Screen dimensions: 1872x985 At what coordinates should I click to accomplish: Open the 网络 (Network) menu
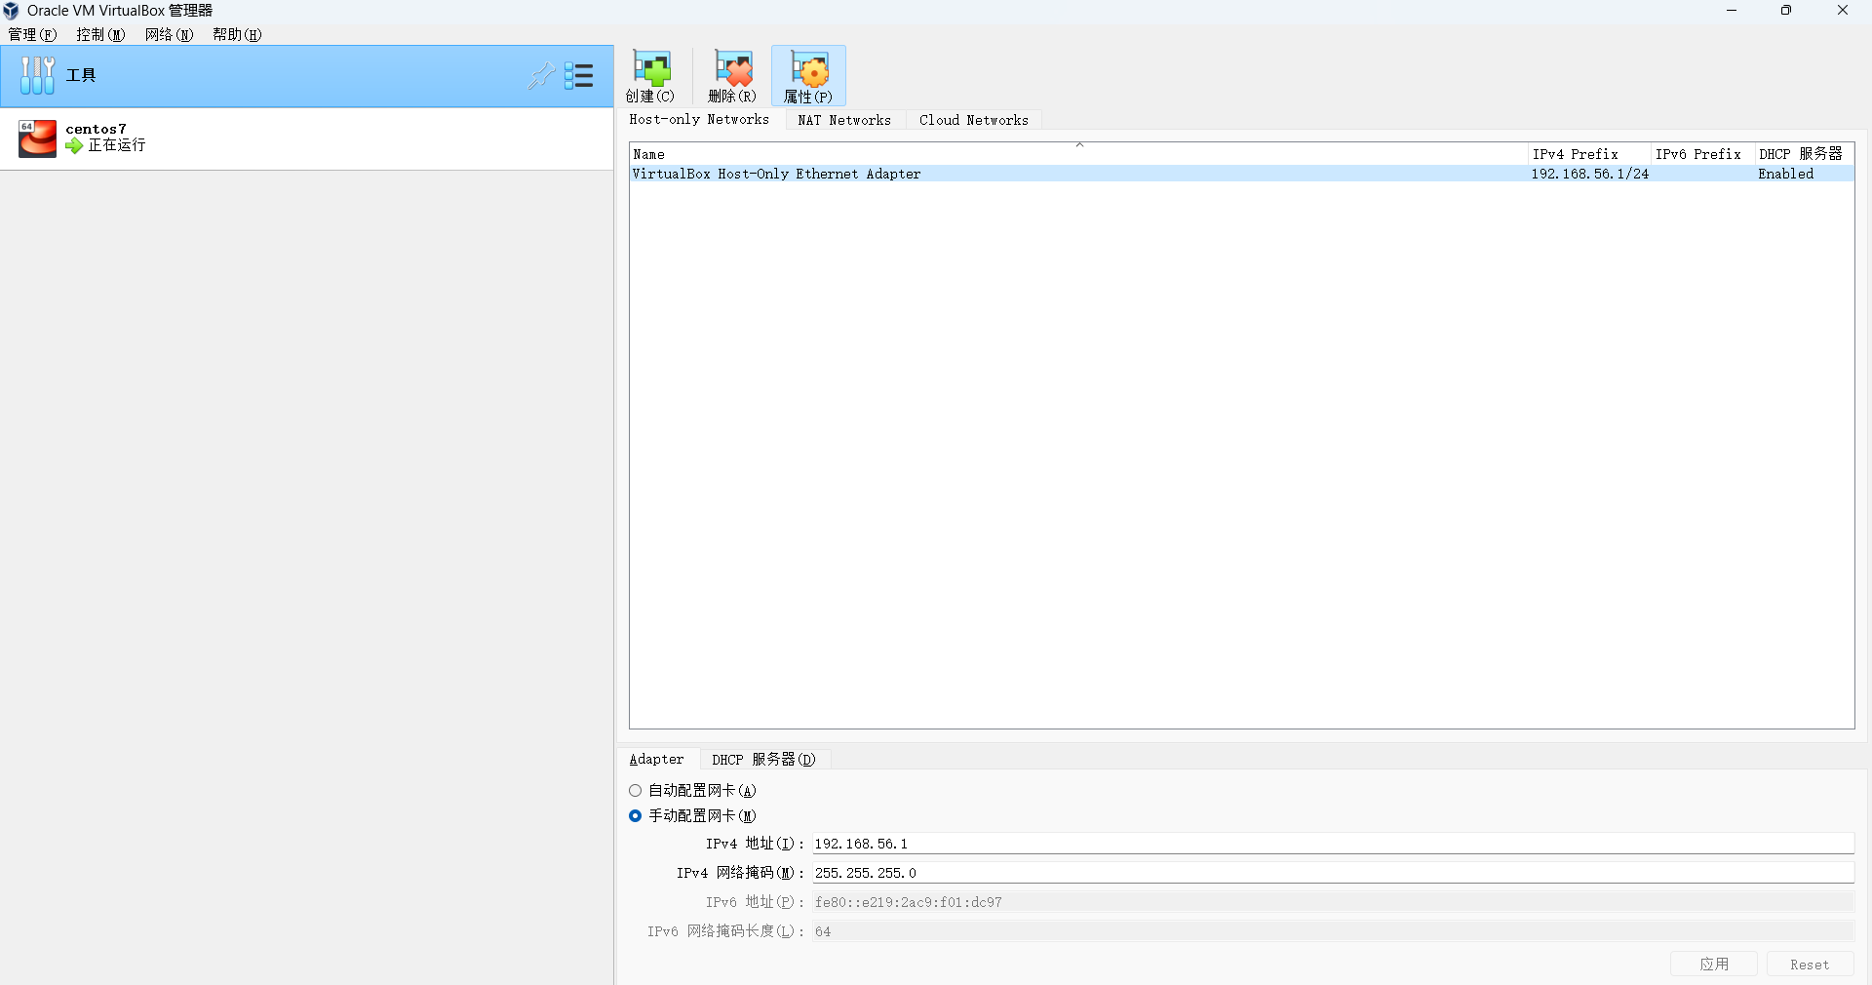click(169, 34)
